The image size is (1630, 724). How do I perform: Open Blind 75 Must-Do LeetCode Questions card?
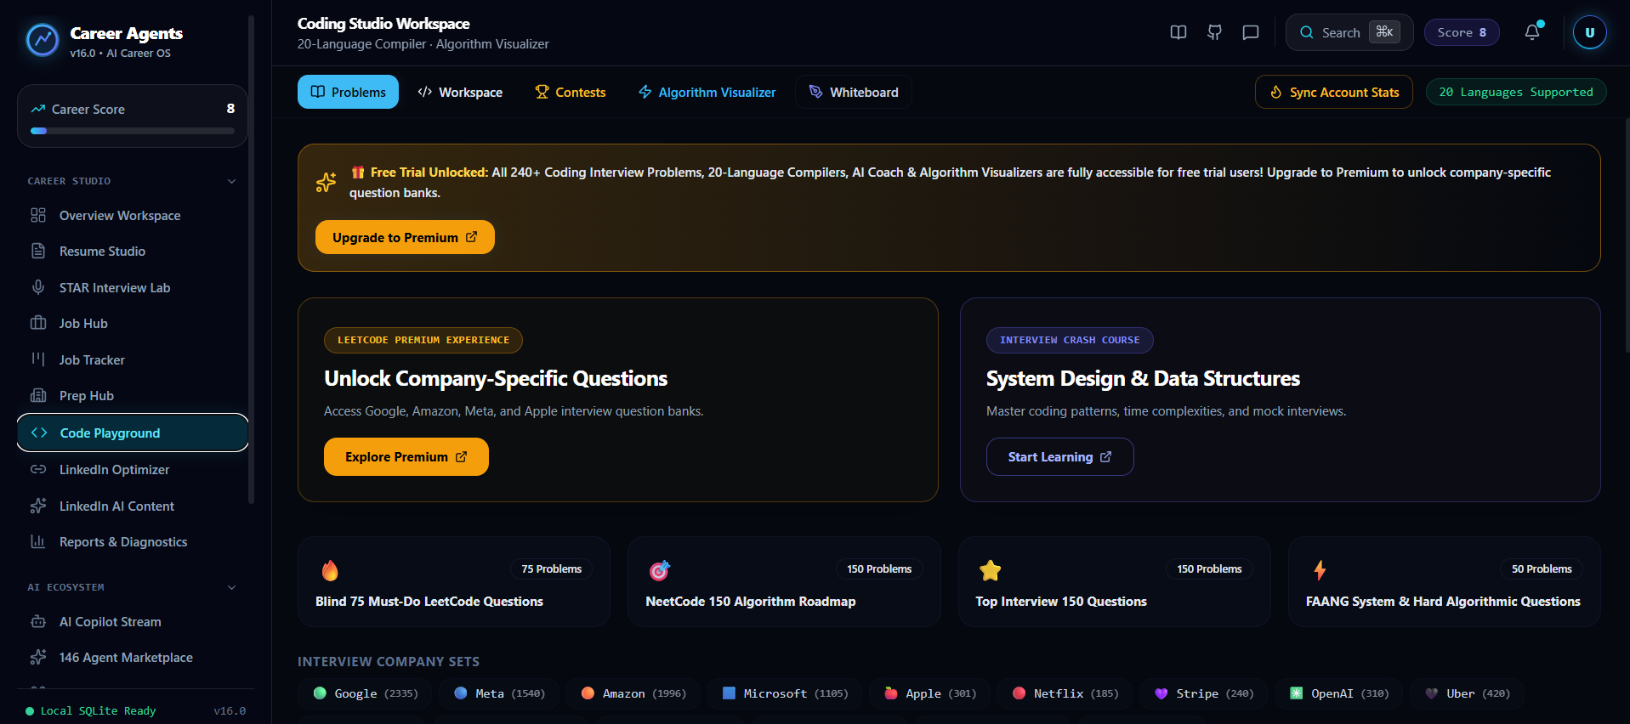click(454, 581)
